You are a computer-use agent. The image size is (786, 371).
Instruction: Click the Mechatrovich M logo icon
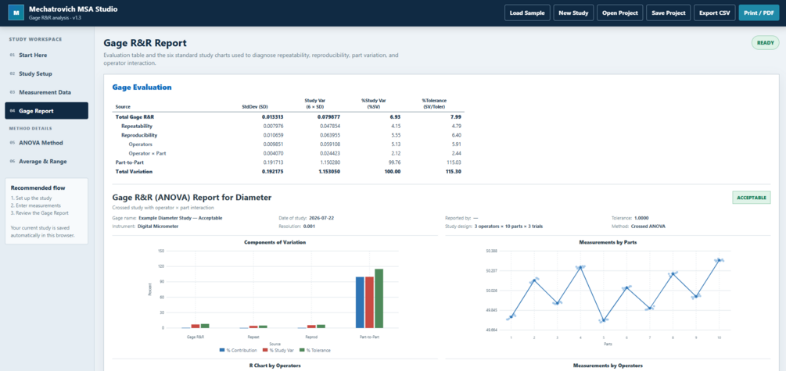(x=16, y=13)
